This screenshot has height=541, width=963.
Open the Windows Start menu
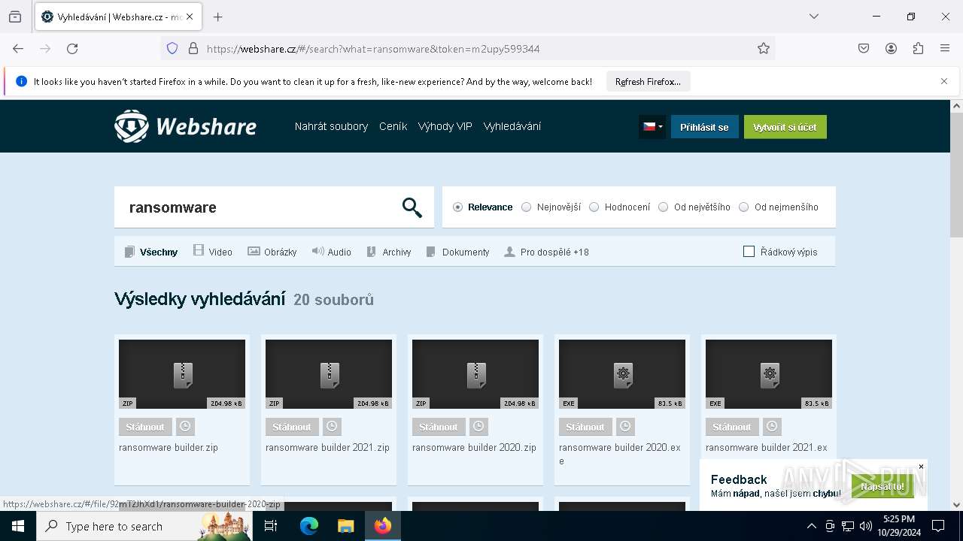click(x=18, y=526)
